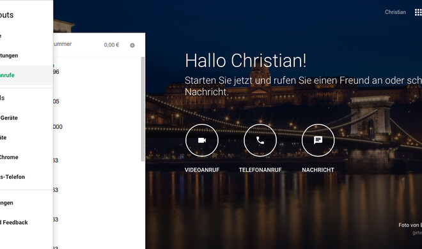The width and height of the screenshot is (422, 249).
Task: Open sidebar item ending in 's-Telefon'
Action: pyautogui.click(x=26, y=177)
